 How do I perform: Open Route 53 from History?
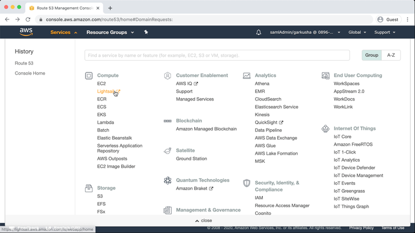(24, 63)
